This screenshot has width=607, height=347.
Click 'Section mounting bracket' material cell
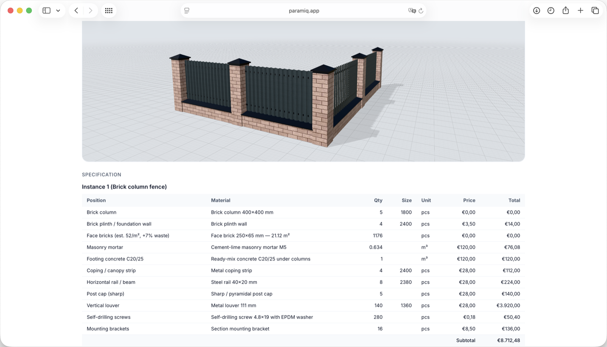[240, 329]
